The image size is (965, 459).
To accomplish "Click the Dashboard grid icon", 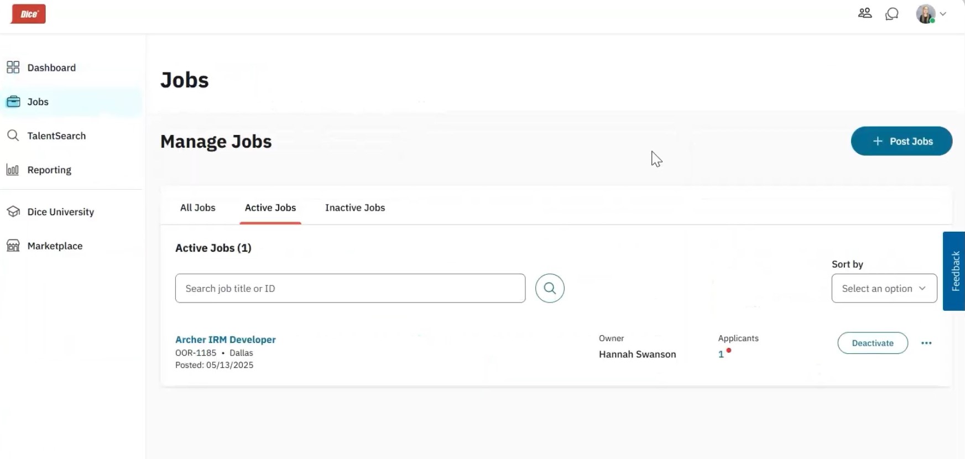I will 13,67.
